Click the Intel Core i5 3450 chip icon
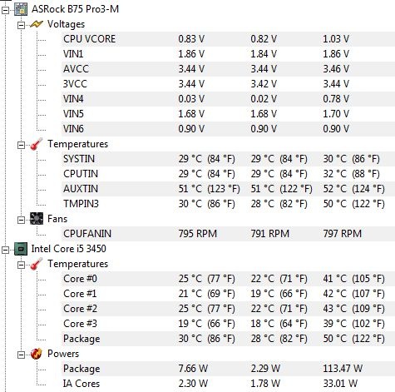 21,249
